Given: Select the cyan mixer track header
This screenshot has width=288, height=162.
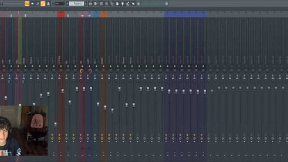Looking at the screenshot, I should (x=96, y=14).
